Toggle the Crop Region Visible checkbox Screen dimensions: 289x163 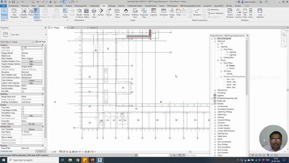(23, 110)
